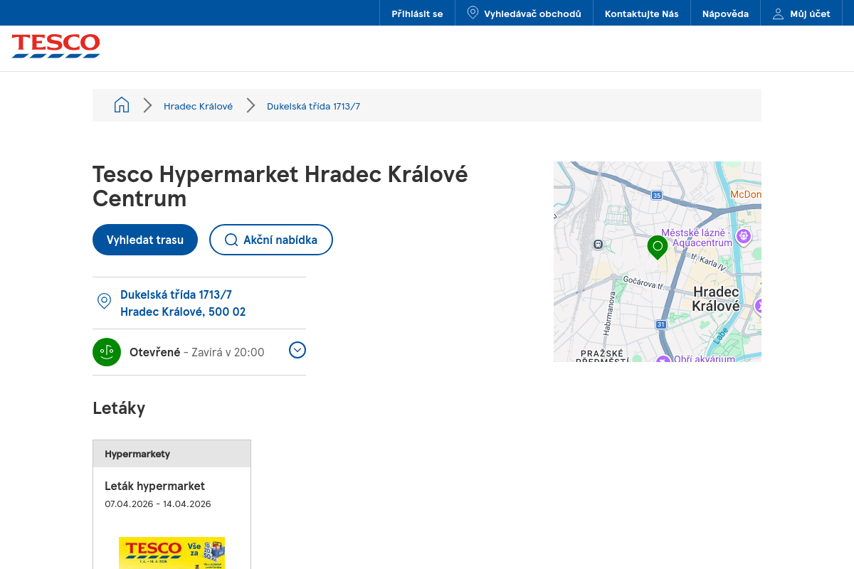Select Kontaktujte Nás in the top bar
Viewport: 854px width, 569px height.
tap(641, 12)
